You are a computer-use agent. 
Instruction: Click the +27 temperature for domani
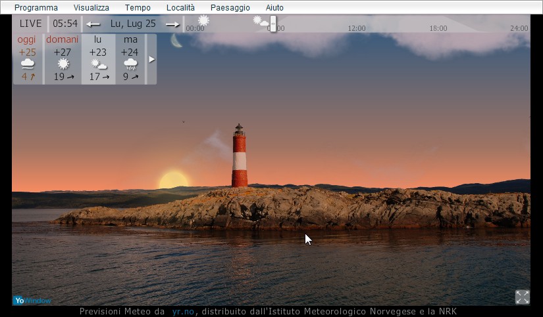click(x=63, y=52)
